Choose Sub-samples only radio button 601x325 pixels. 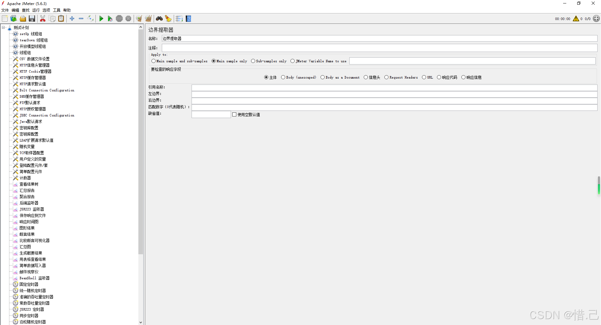pyautogui.click(x=269, y=61)
